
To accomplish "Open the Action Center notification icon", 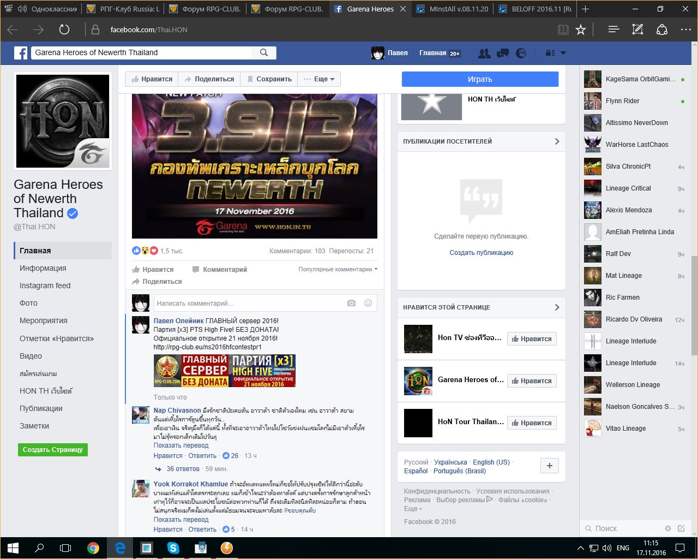I will (680, 548).
